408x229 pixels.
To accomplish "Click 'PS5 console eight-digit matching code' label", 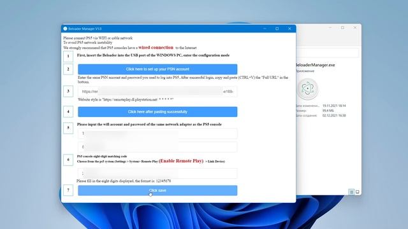I will pos(102,156).
